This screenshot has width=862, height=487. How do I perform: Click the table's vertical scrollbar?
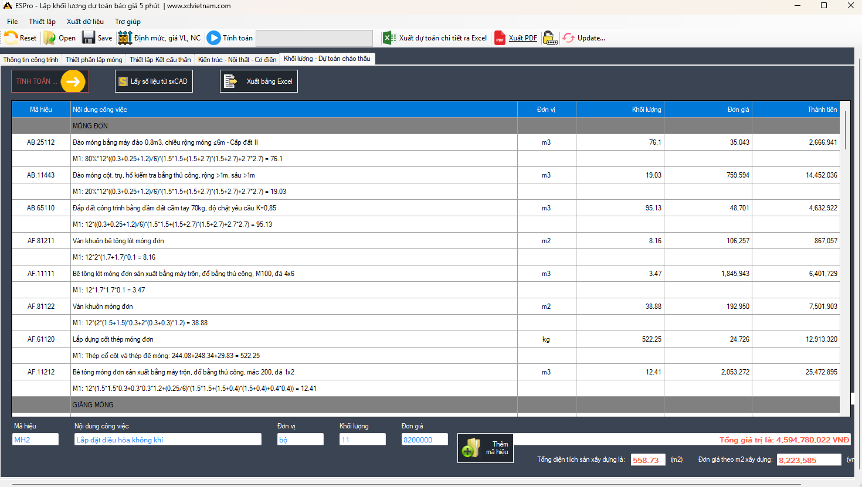(846, 130)
